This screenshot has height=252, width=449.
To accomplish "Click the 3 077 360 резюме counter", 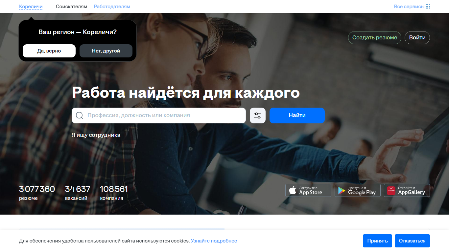I will click(37, 193).
